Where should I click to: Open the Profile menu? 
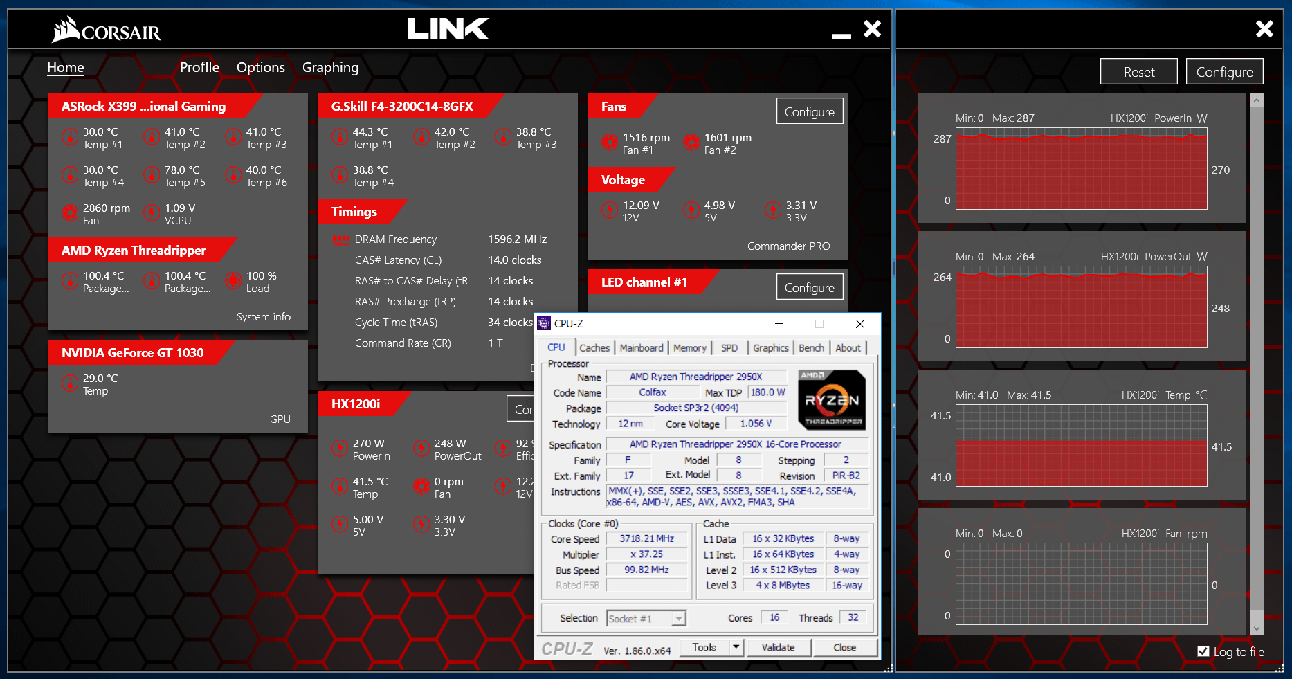point(199,67)
